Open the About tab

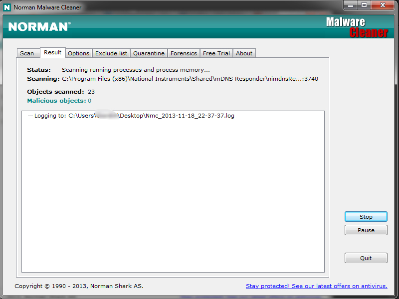[244, 53]
